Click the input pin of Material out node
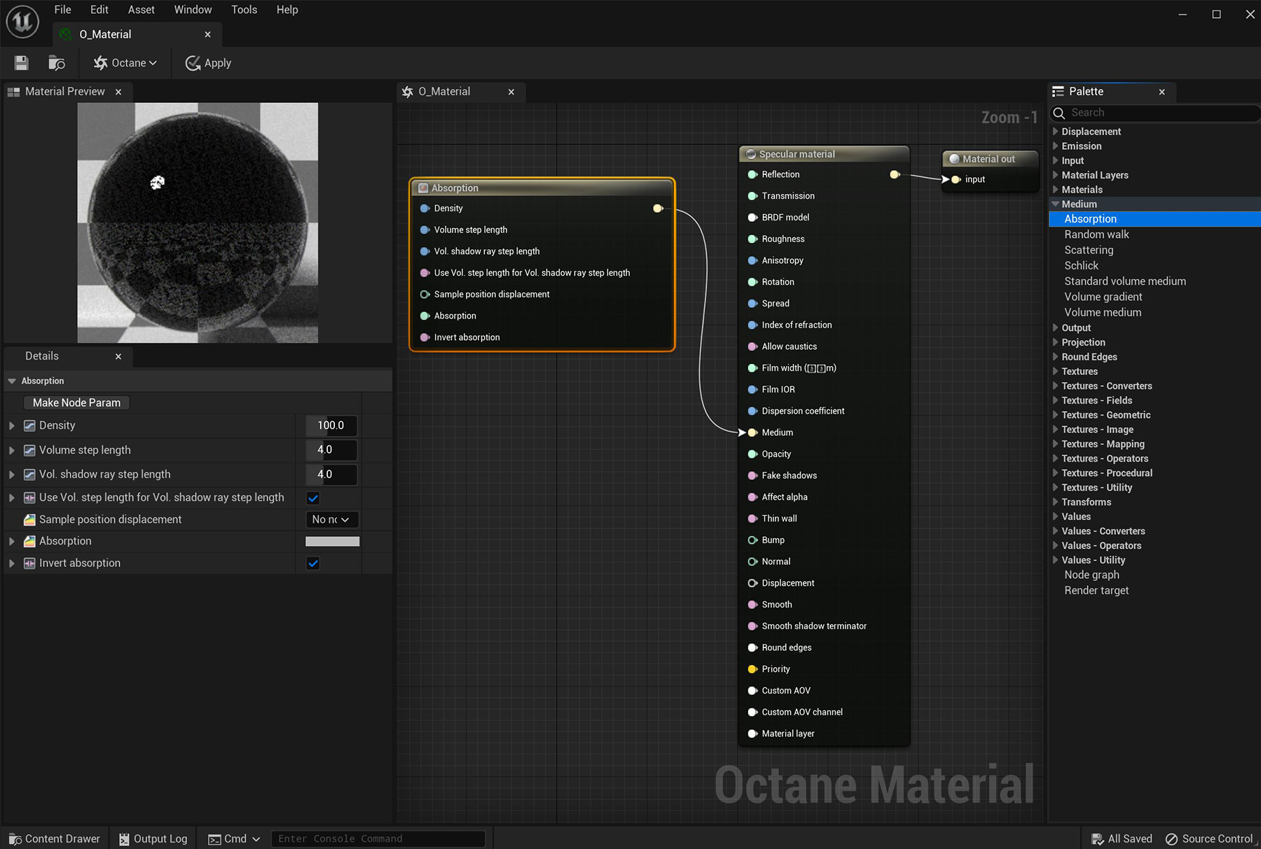This screenshot has width=1261, height=849. [956, 180]
